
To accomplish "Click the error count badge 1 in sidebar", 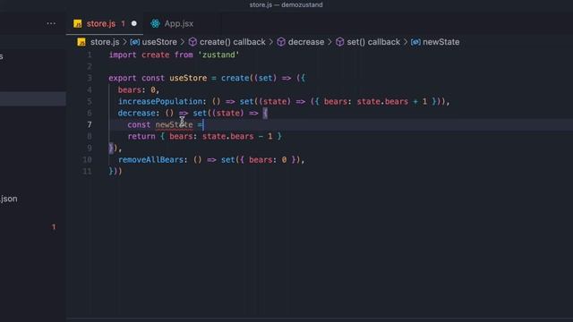I will pos(54,227).
